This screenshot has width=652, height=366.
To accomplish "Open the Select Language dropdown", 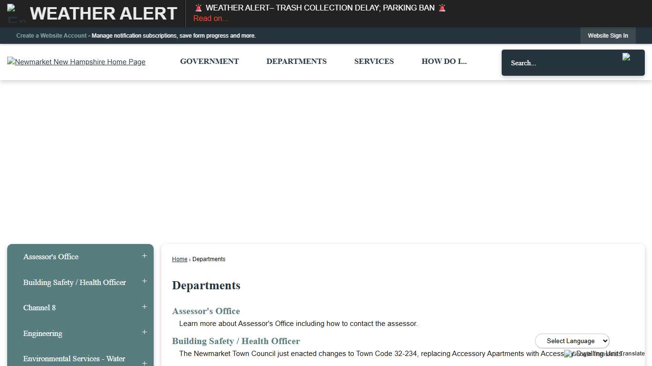I will click(572, 341).
